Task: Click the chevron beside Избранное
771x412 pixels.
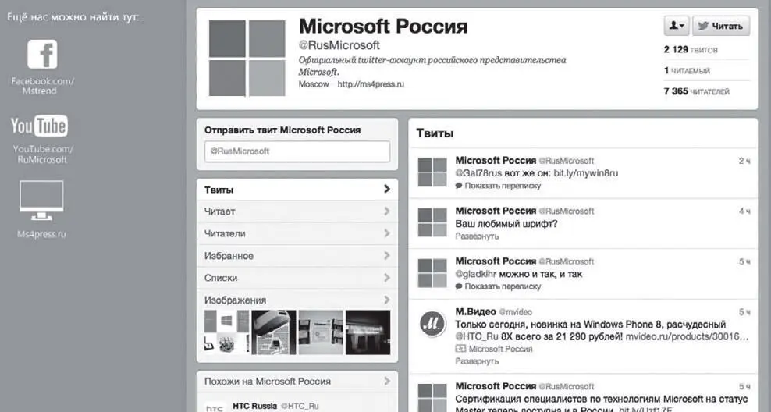Action: click(x=387, y=256)
